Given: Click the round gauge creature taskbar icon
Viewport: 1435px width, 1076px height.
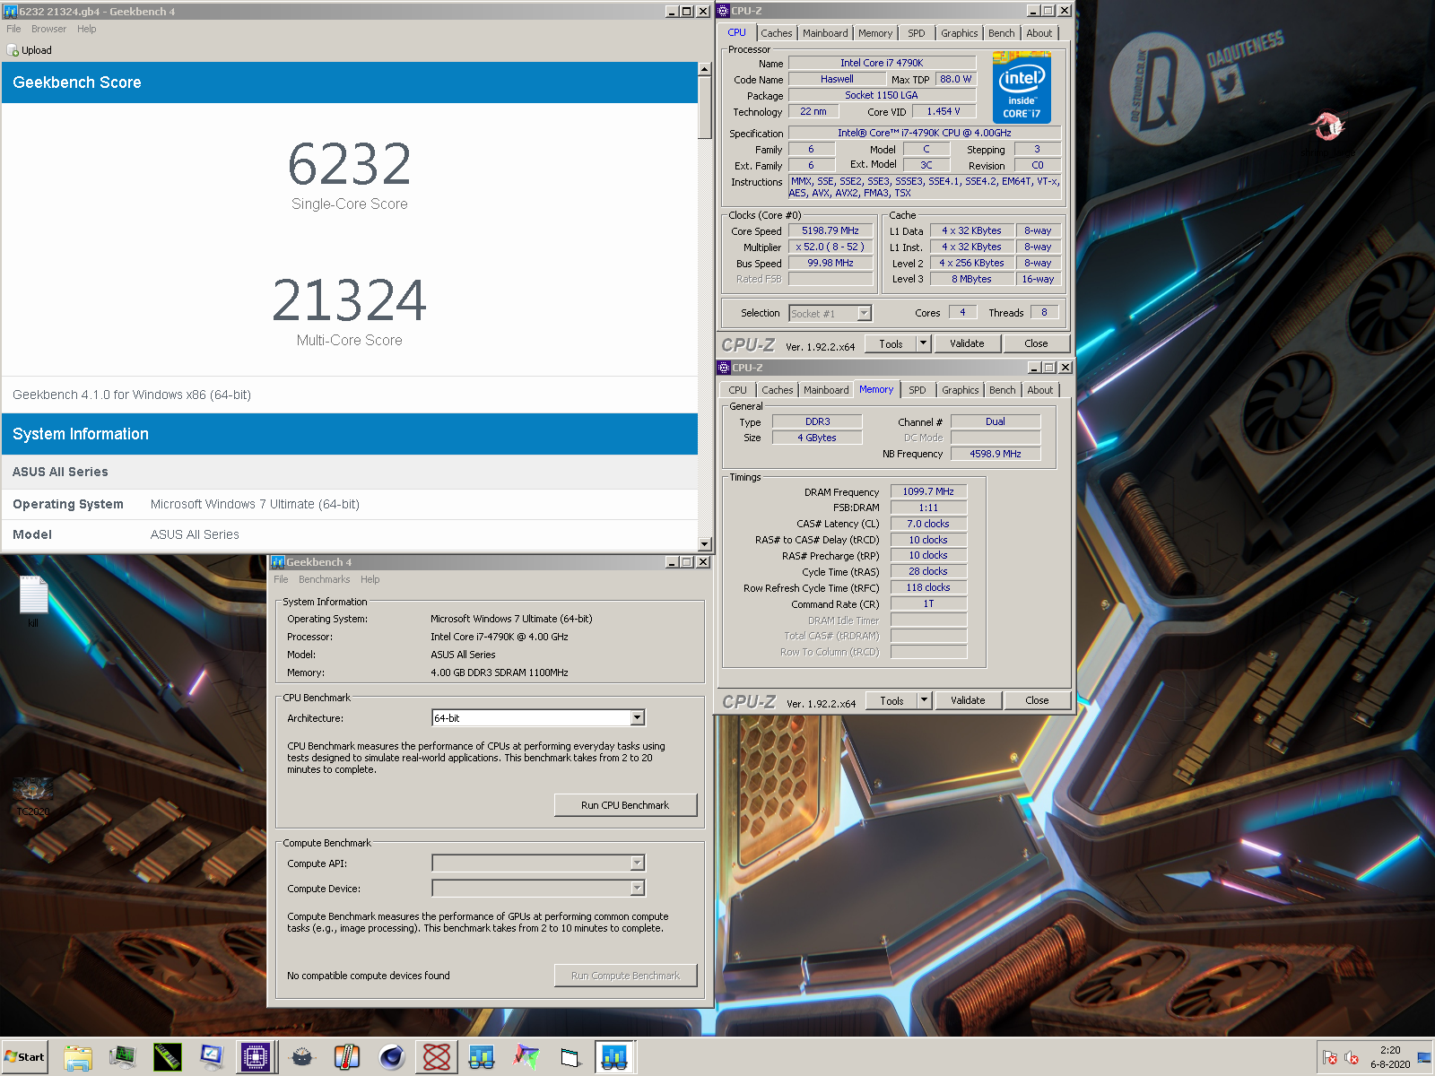Looking at the screenshot, I should pos(302,1057).
